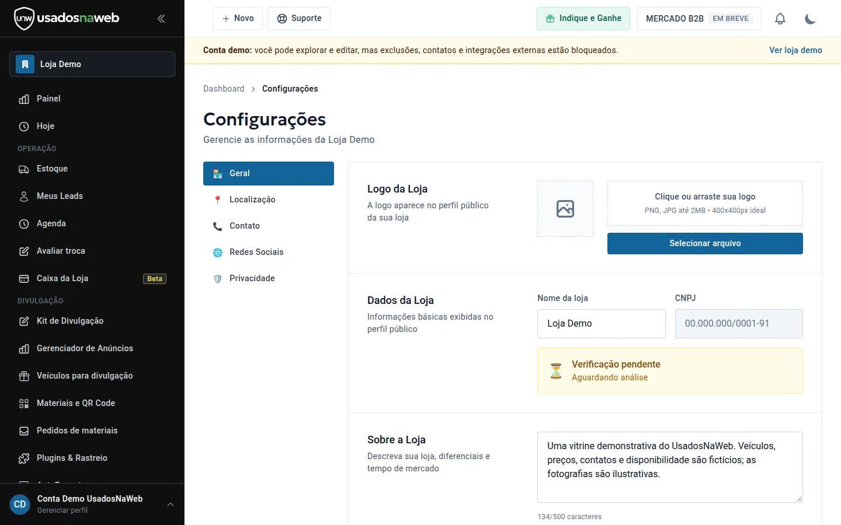Click the Mercado B2B button
Viewport: 841px width, 525px height.
[x=699, y=19]
